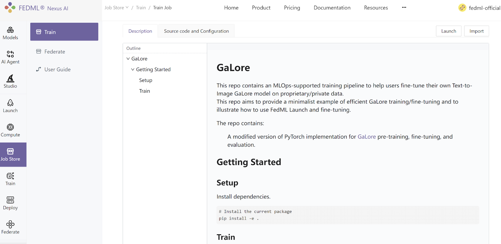Collapse the Getting Started outline node

coord(133,69)
